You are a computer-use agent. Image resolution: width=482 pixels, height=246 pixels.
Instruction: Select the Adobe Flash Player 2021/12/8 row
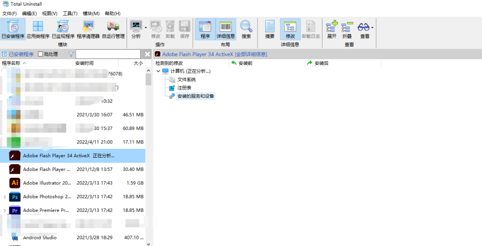72,169
